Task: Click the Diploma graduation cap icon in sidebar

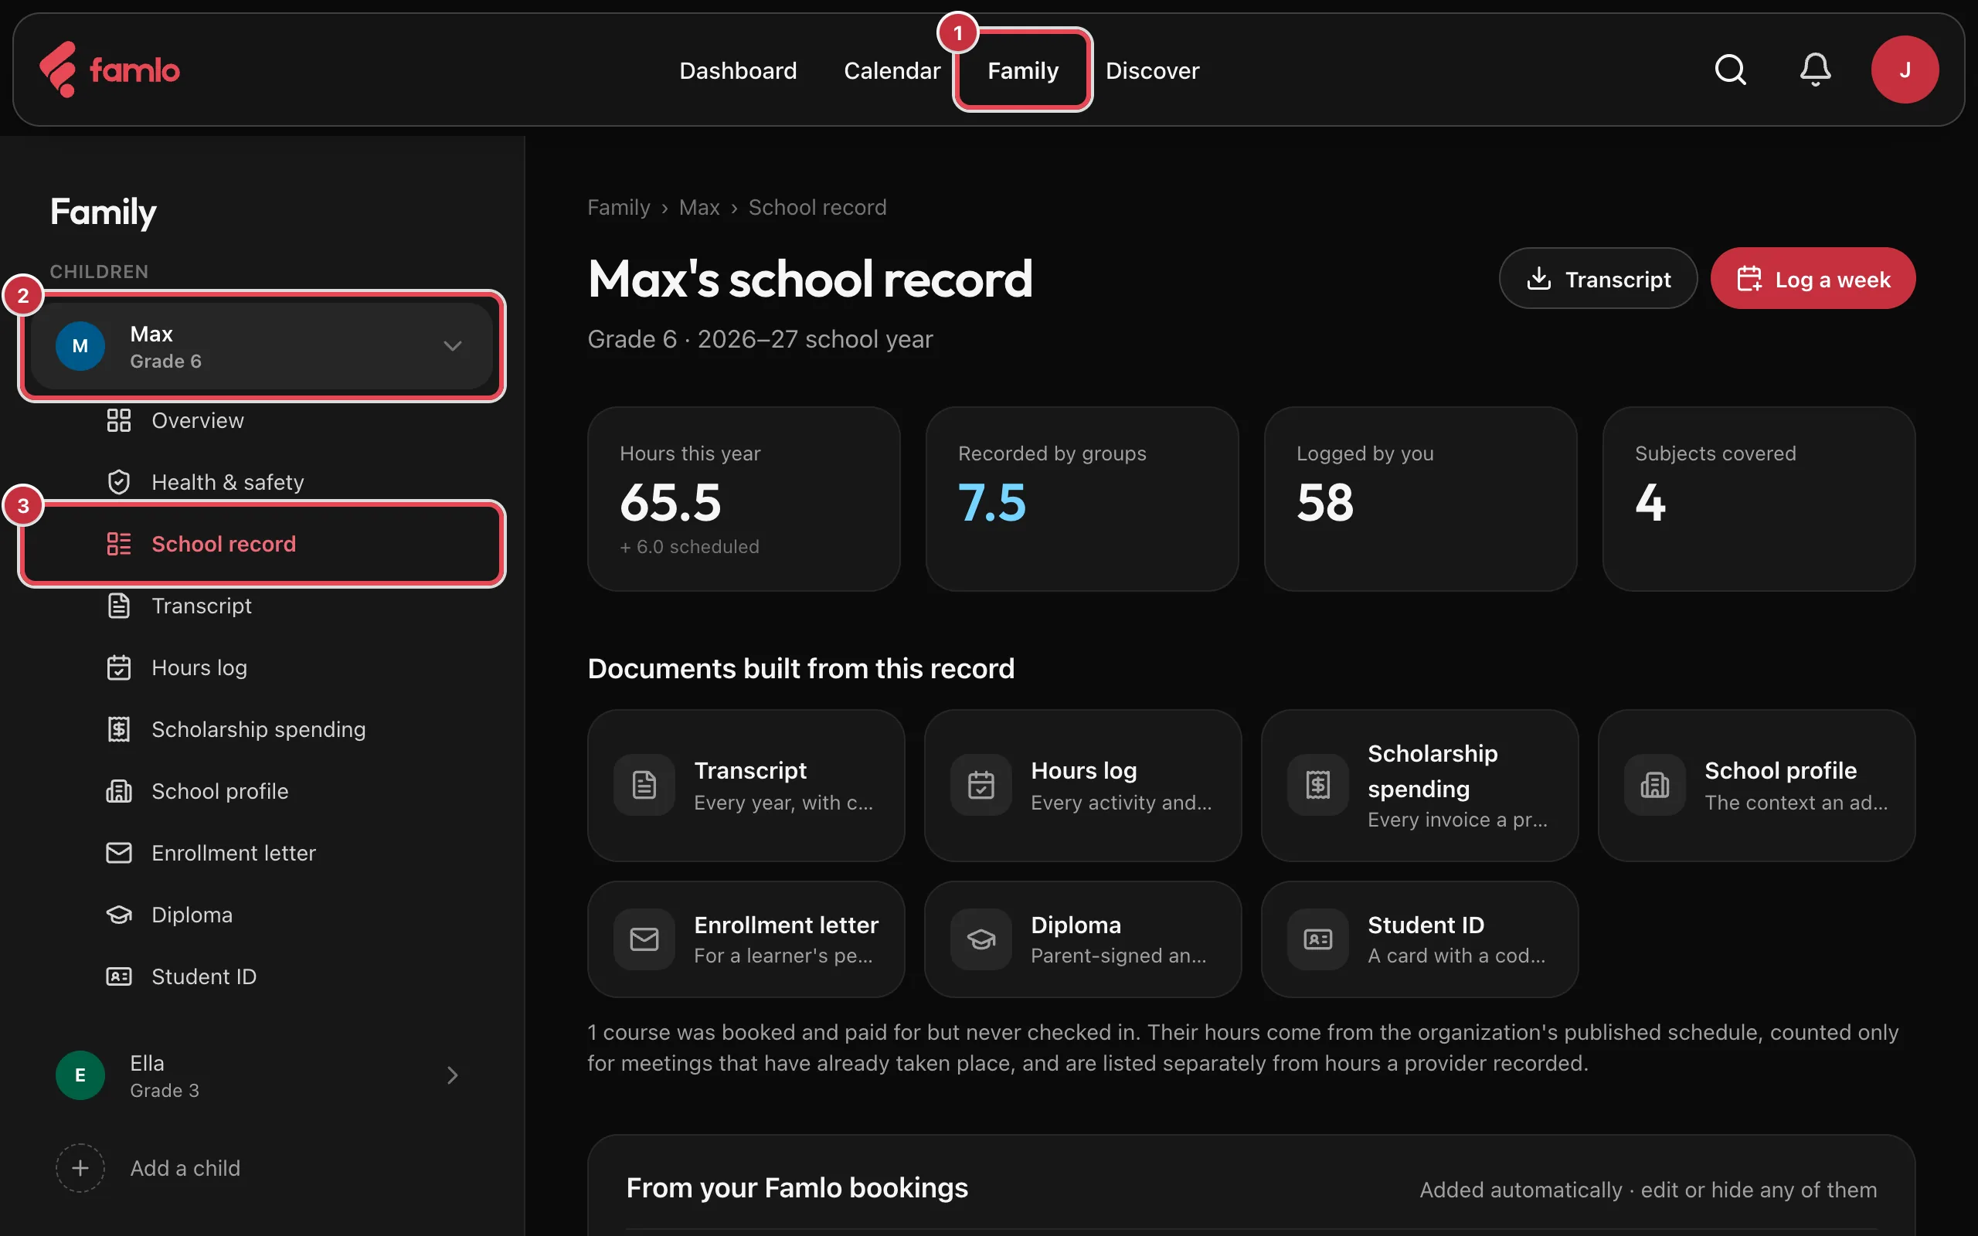Action: point(118,914)
